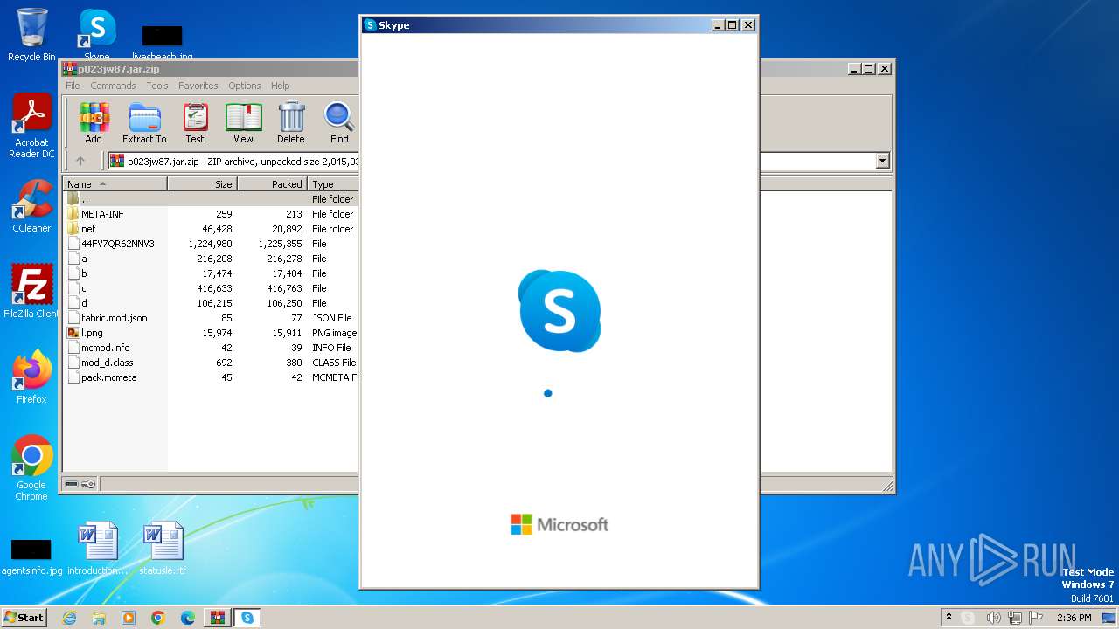Select the file named c
This screenshot has width=1119, height=629.
pos(211,288)
